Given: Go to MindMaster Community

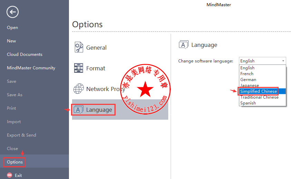Looking at the screenshot, I should (31, 68).
